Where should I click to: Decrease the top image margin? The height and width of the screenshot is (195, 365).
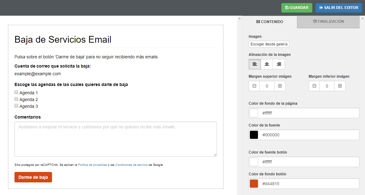pos(254,86)
